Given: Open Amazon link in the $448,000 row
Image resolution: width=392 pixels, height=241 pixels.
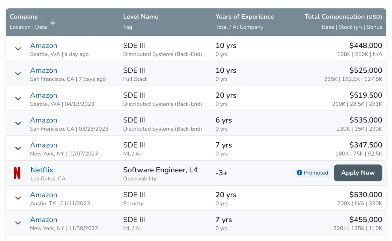Looking at the screenshot, I should pos(43,46).
